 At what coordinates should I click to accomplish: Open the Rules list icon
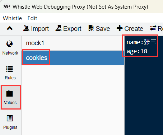[9, 69]
